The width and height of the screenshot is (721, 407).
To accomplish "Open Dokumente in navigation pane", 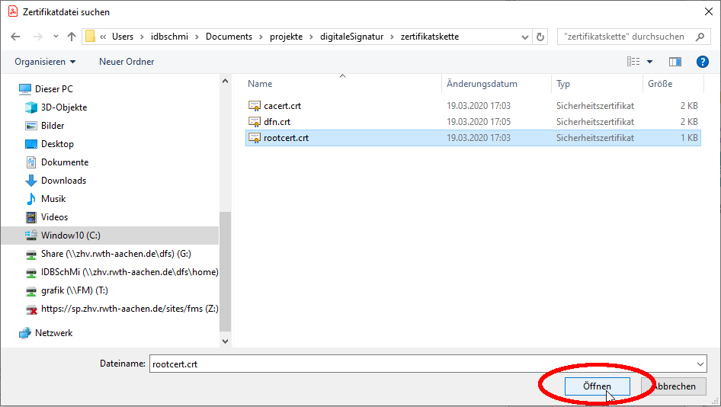I will [64, 162].
